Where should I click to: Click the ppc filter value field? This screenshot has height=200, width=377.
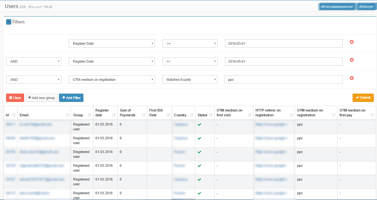click(284, 80)
